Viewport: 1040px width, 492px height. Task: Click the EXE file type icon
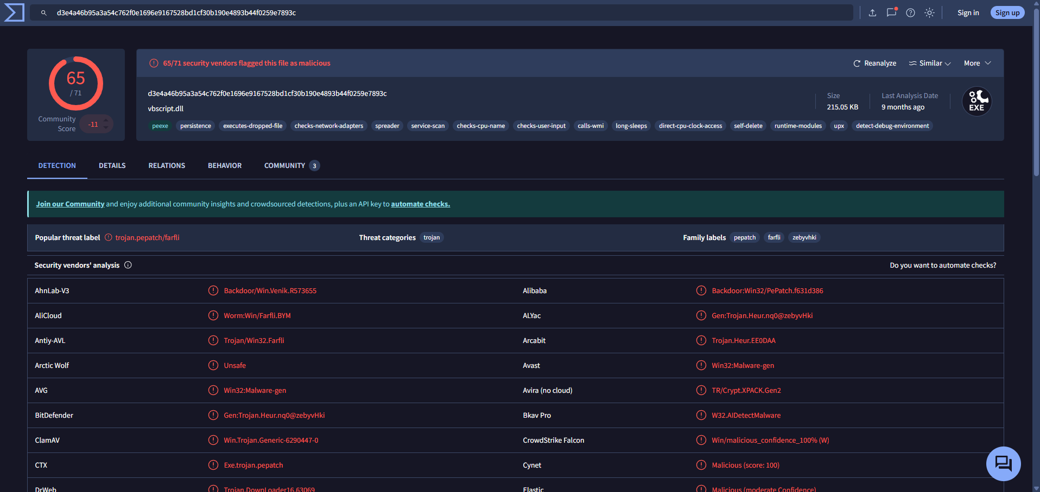pyautogui.click(x=976, y=101)
